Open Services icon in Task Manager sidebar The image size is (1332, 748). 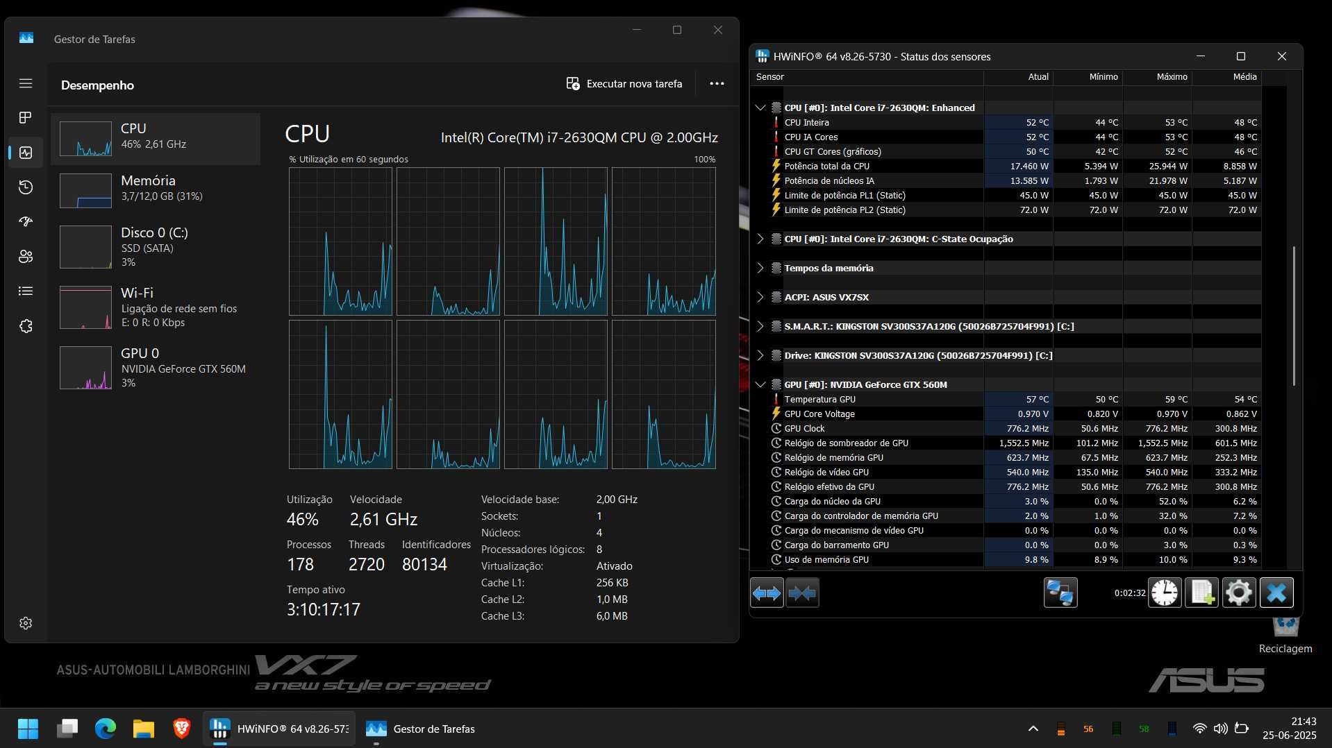26,325
